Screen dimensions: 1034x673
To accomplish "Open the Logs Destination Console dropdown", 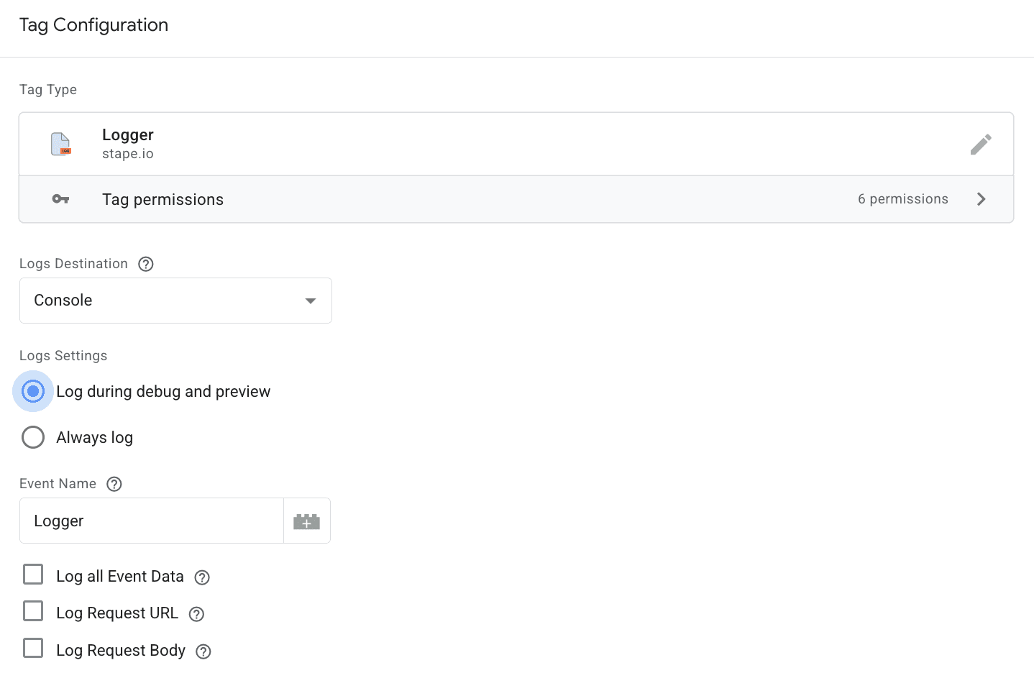I will (x=175, y=301).
